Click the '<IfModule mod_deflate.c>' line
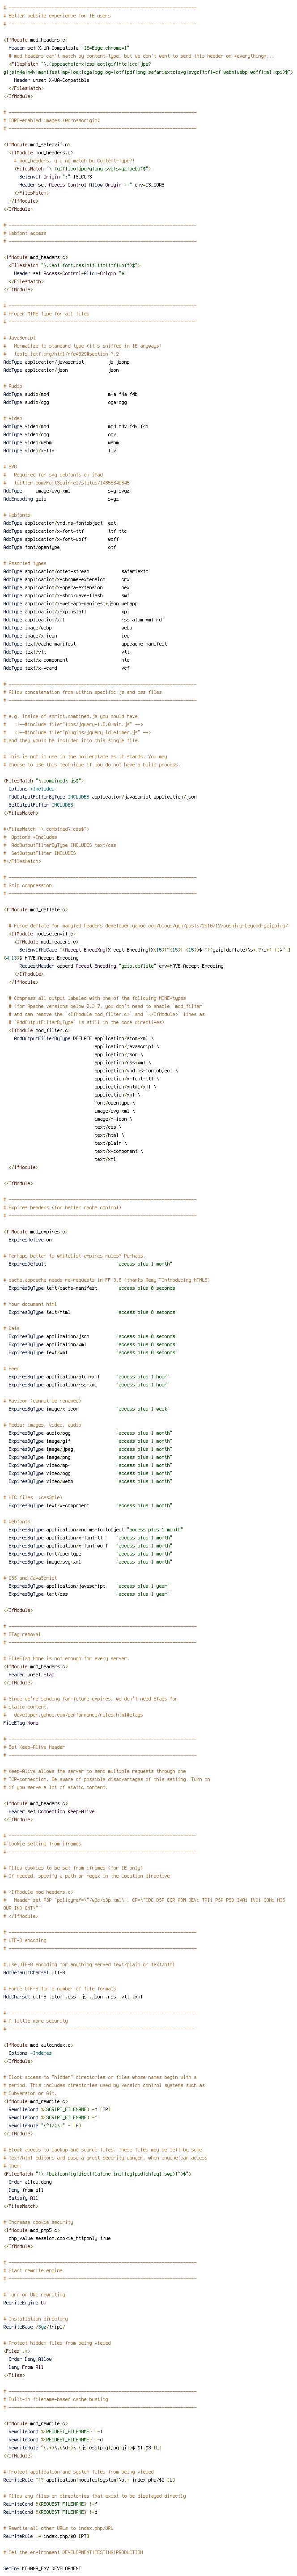This screenshot has width=297, height=2576. tap(36, 909)
